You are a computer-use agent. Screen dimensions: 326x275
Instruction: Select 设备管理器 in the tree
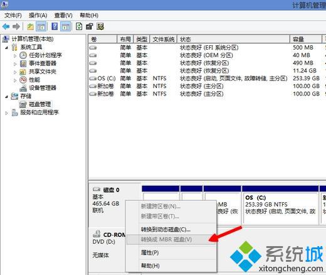point(43,88)
